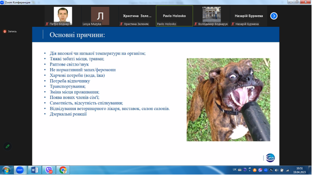Click the Windows Start orb

[x=6, y=170]
